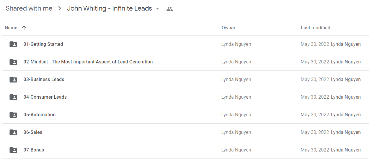Click the breadcrumb chevron after Shared with me

point(60,9)
